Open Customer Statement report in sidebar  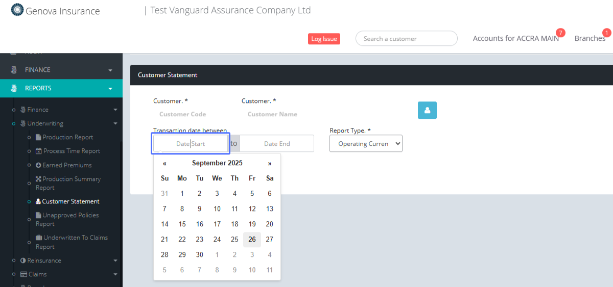click(70, 201)
